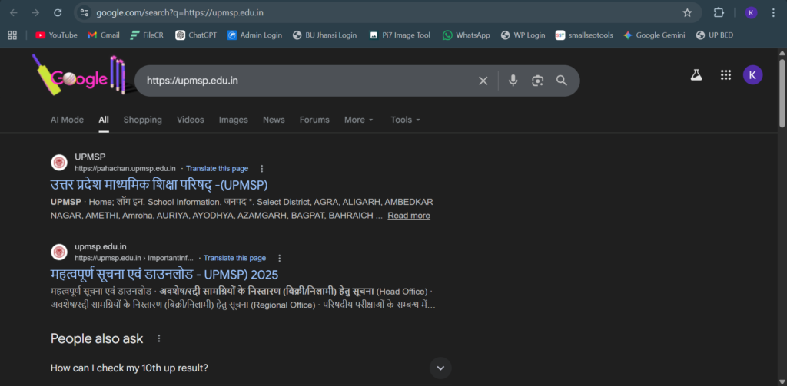Screen dimensions: 787x386
Task: Reload the page with the refresh icon
Action: tap(58, 13)
